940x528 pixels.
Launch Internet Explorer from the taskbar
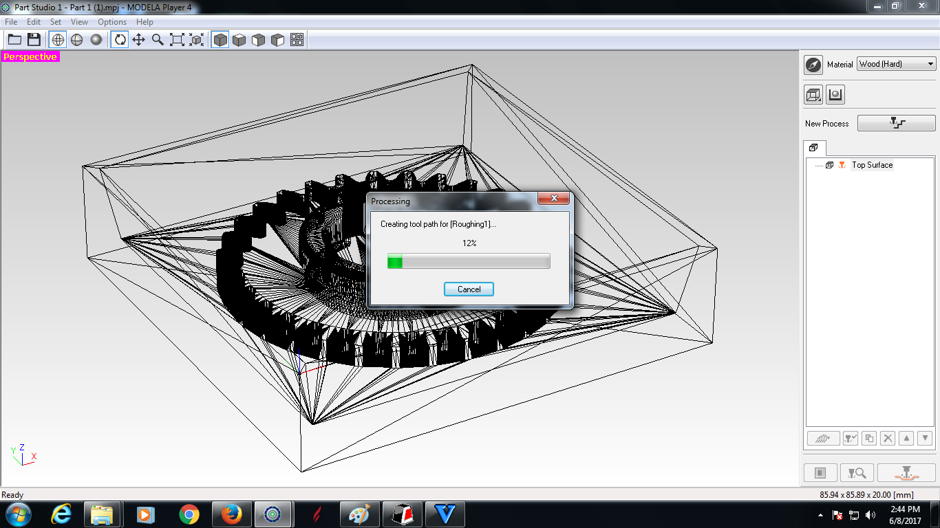(x=61, y=514)
